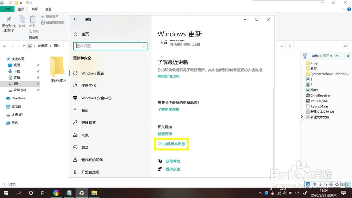This screenshot has height=198, width=352.
Task: Click the Explorer search box
Action: [x=322, y=46]
